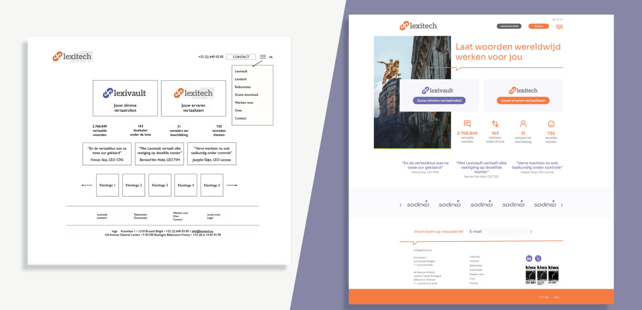Click the X (Twitter) icon in the mockup footer
Image resolution: width=642 pixels, height=310 pixels.
538,258
